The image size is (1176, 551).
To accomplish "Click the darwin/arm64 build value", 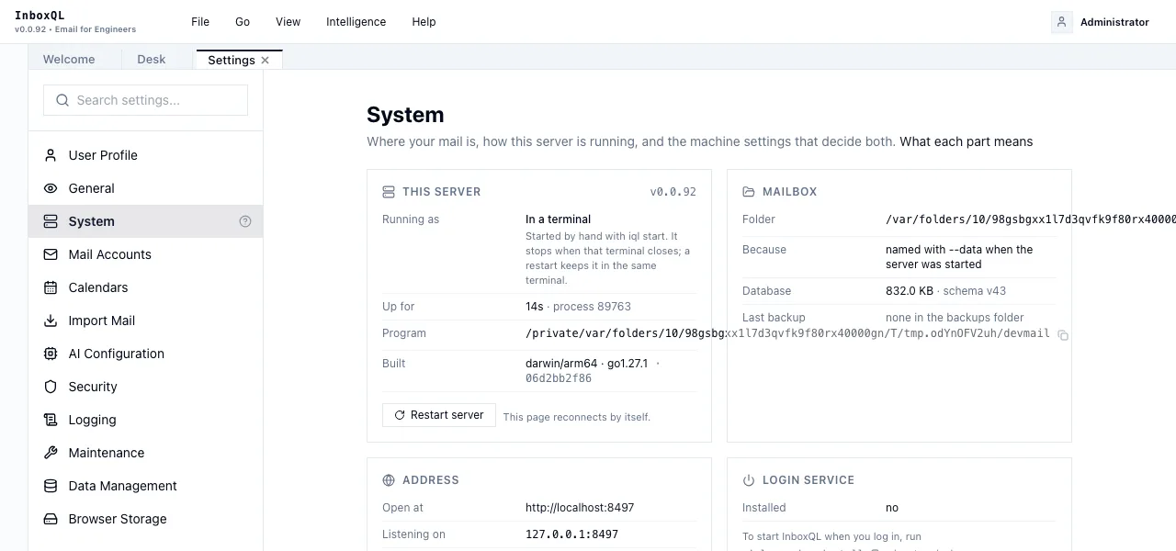I will coord(561,364).
